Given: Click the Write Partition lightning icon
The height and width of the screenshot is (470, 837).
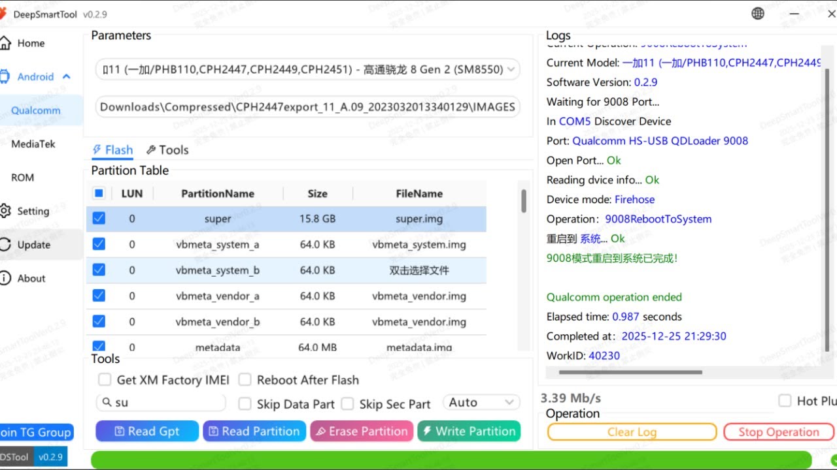Looking at the screenshot, I should 427,431.
